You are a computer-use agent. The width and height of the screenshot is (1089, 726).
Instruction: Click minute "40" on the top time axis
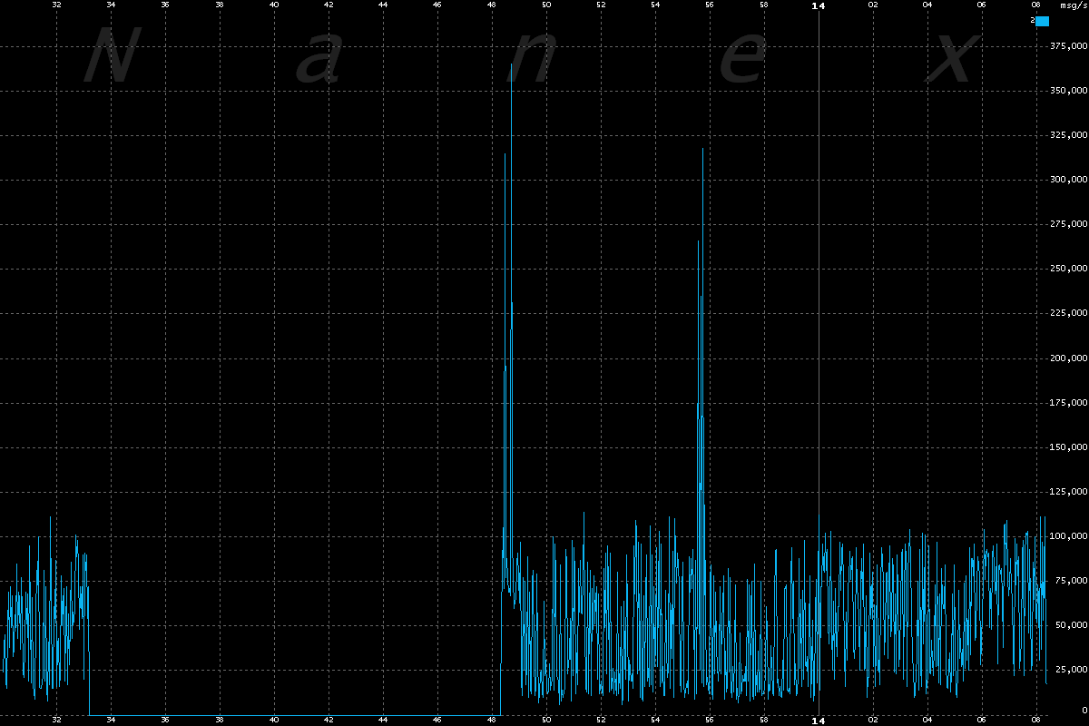click(x=274, y=5)
